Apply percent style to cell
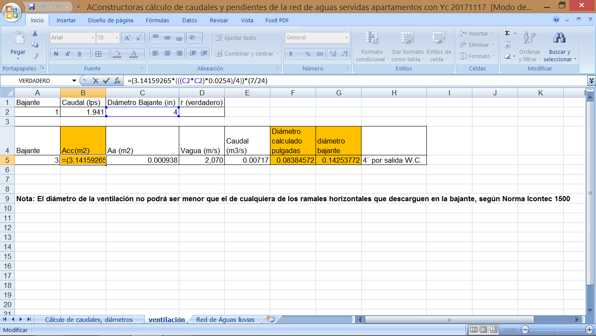The width and height of the screenshot is (596, 336). click(308, 54)
